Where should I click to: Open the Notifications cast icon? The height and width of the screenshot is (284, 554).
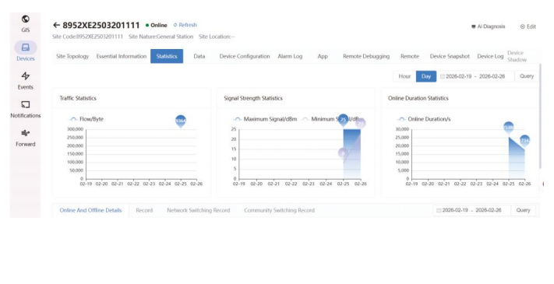click(26, 104)
